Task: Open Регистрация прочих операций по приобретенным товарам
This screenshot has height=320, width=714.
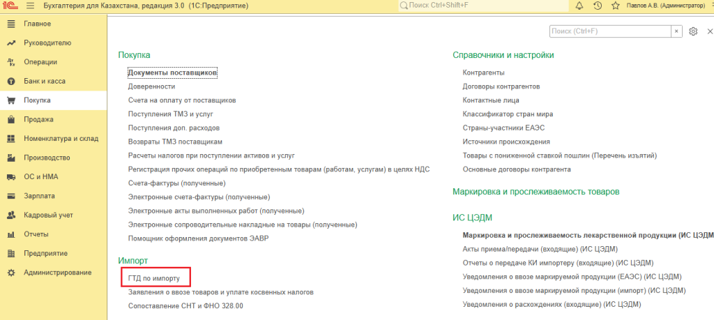Action: 279,169
